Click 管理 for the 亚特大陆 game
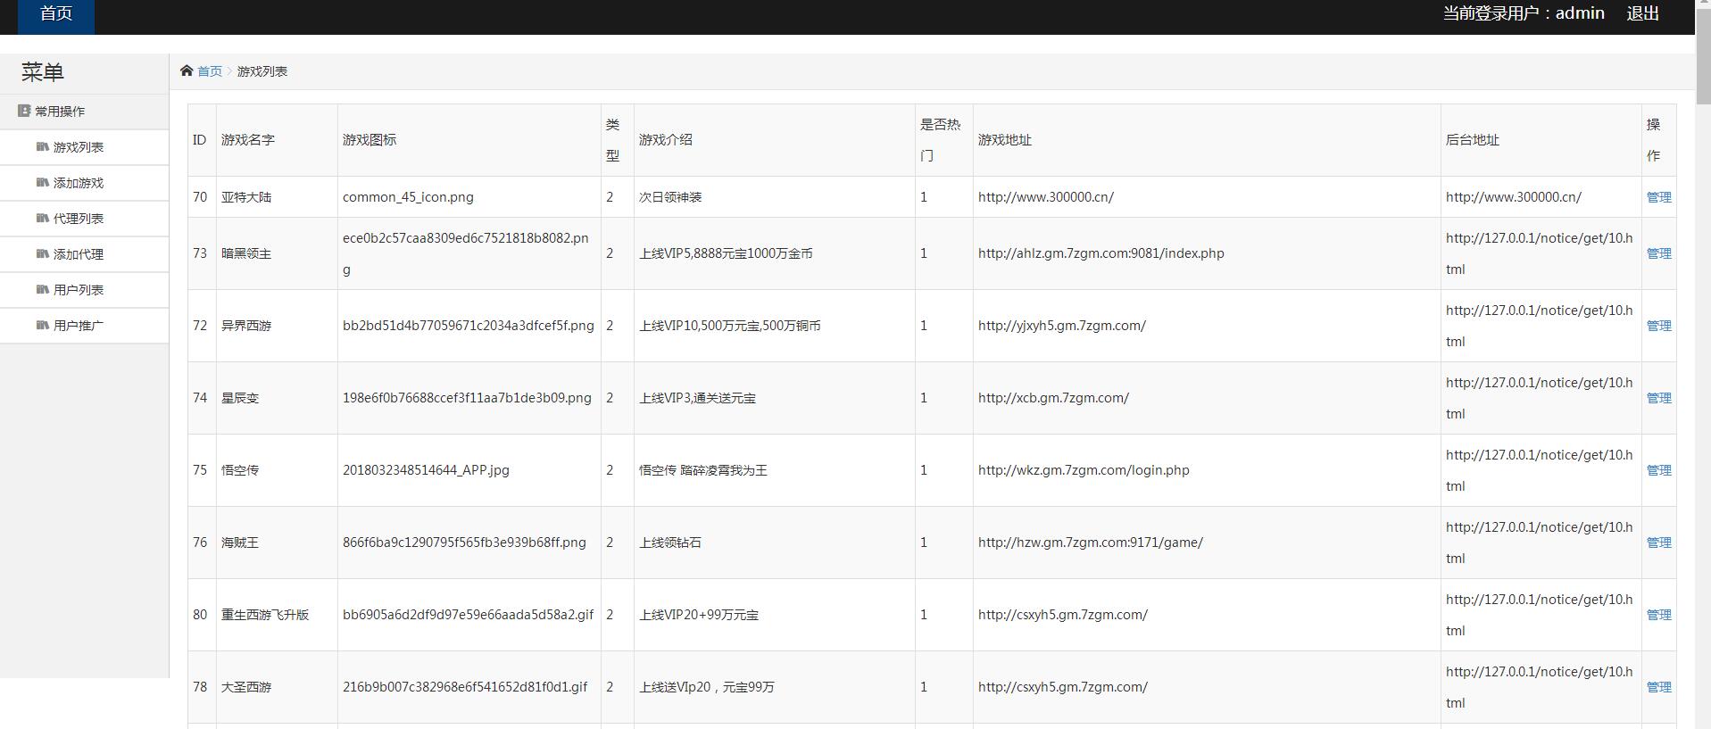 point(1658,197)
